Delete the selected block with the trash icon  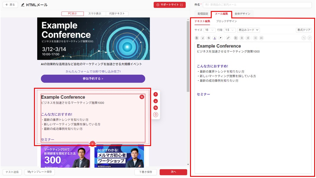pos(155,115)
